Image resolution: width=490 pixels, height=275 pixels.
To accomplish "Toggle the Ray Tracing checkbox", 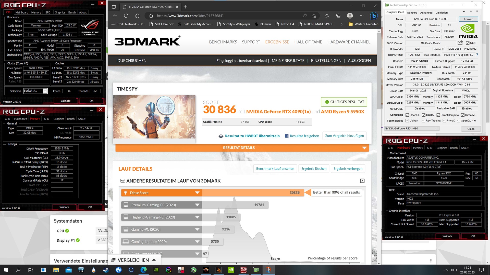I will tap(423, 121).
